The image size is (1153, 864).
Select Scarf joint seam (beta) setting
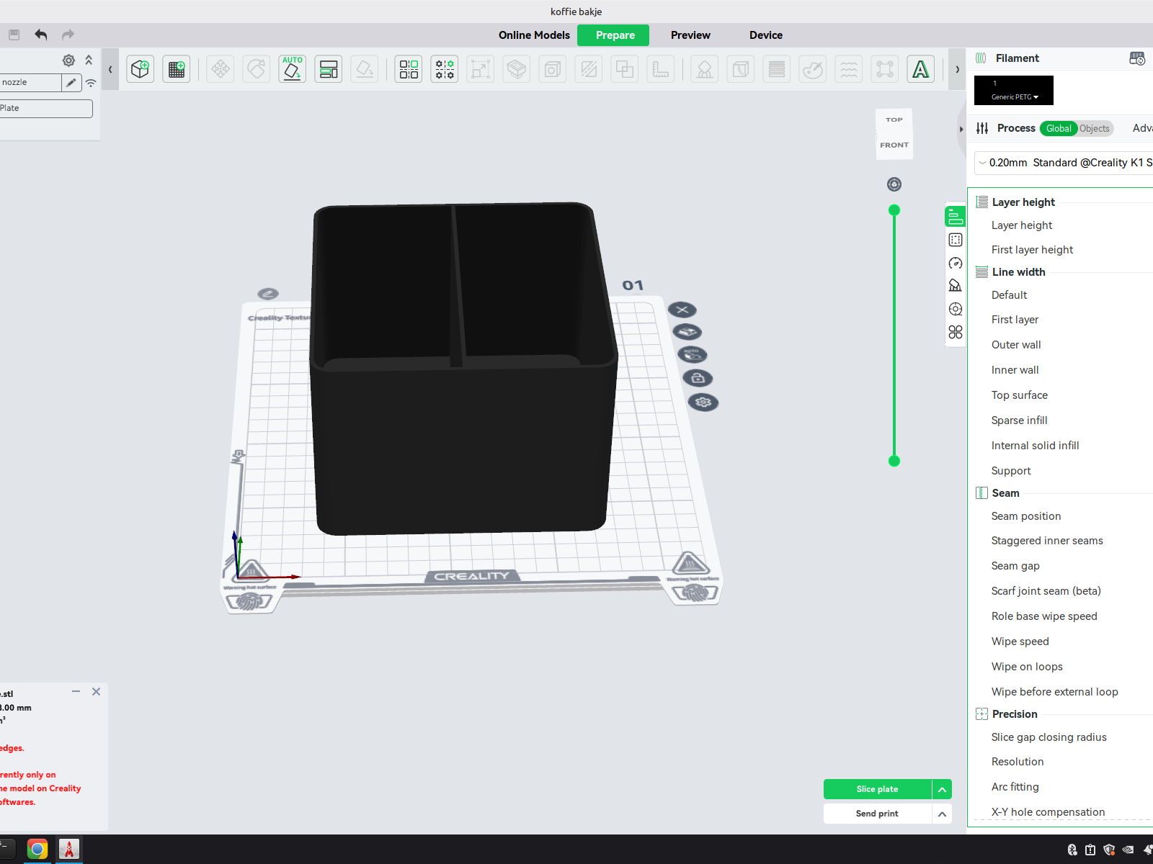tap(1046, 591)
